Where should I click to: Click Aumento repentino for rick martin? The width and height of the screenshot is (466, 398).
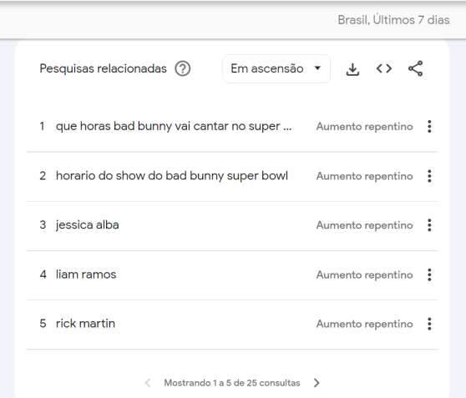tap(364, 324)
